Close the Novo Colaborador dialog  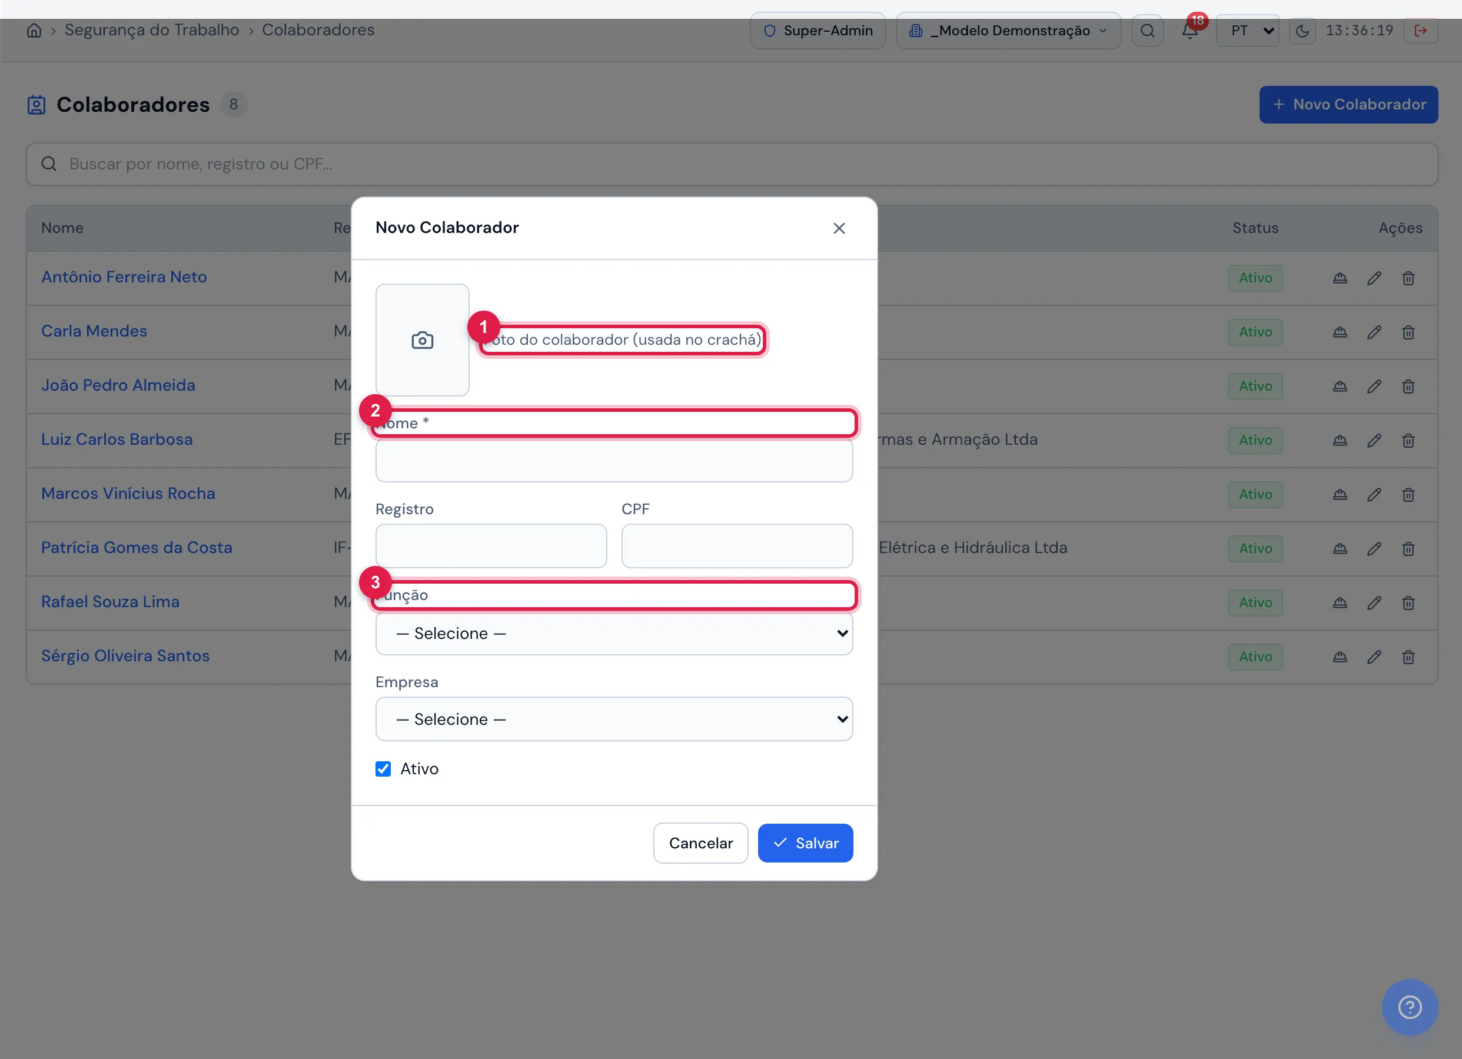pyautogui.click(x=839, y=228)
